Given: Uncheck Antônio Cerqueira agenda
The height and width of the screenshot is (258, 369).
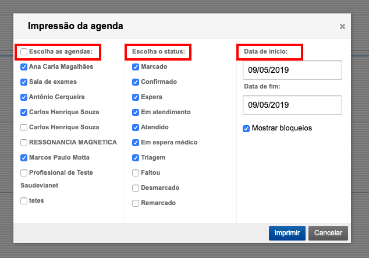Looking at the screenshot, I should point(23,97).
